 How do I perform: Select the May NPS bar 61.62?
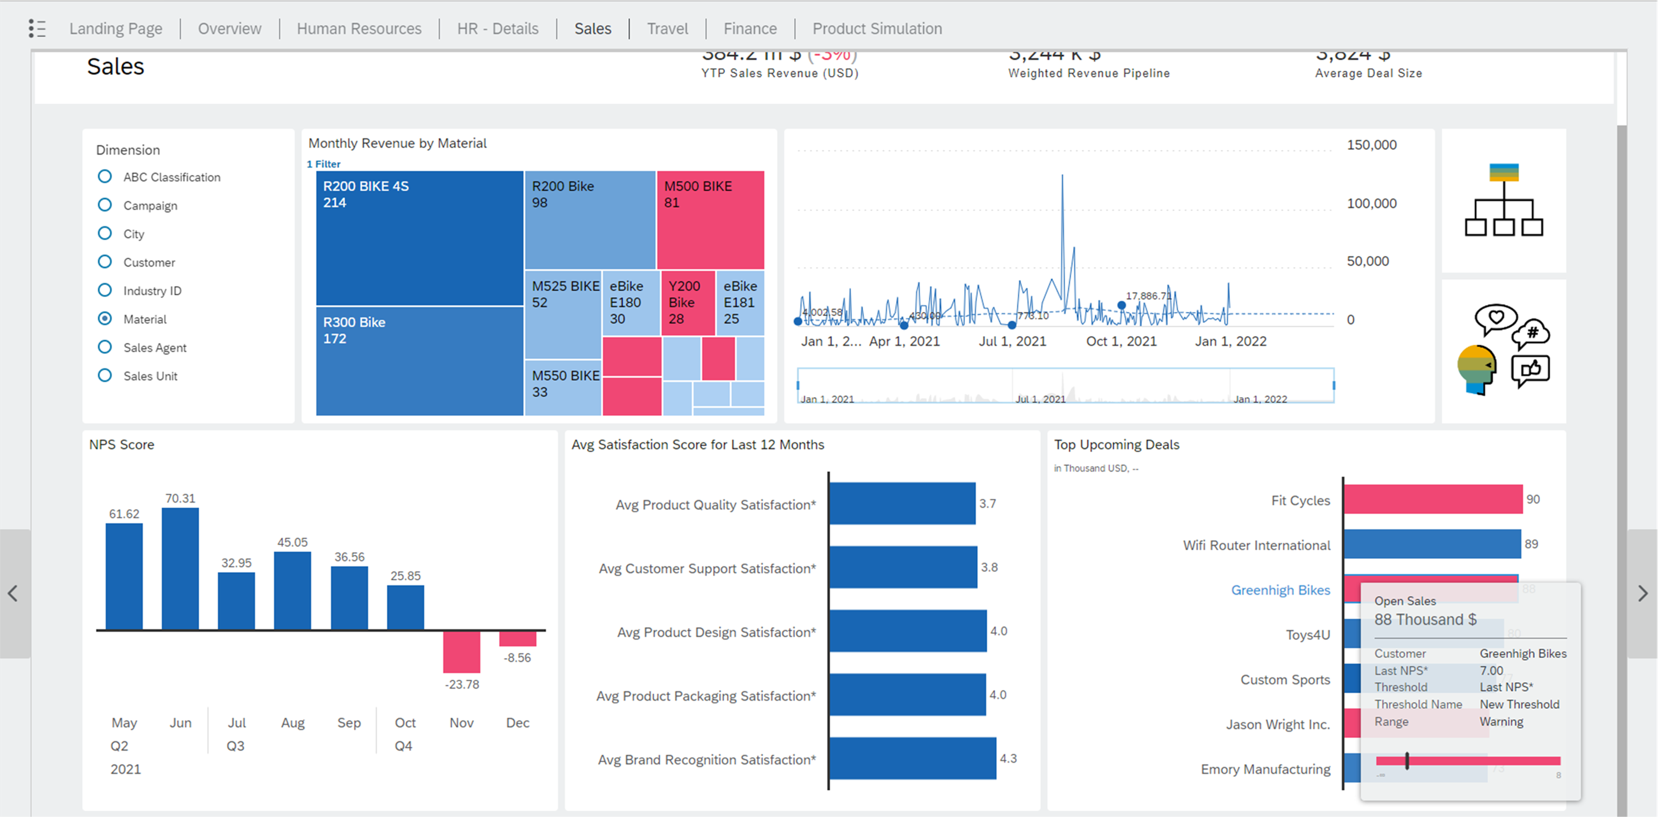pos(124,576)
